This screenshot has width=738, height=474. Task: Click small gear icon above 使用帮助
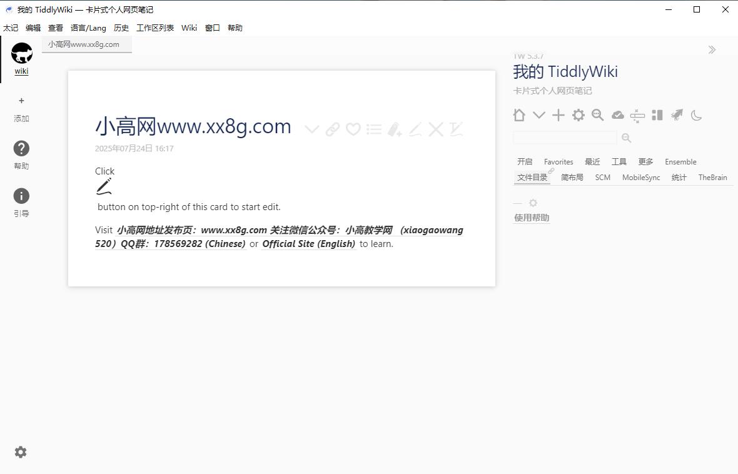(x=533, y=203)
